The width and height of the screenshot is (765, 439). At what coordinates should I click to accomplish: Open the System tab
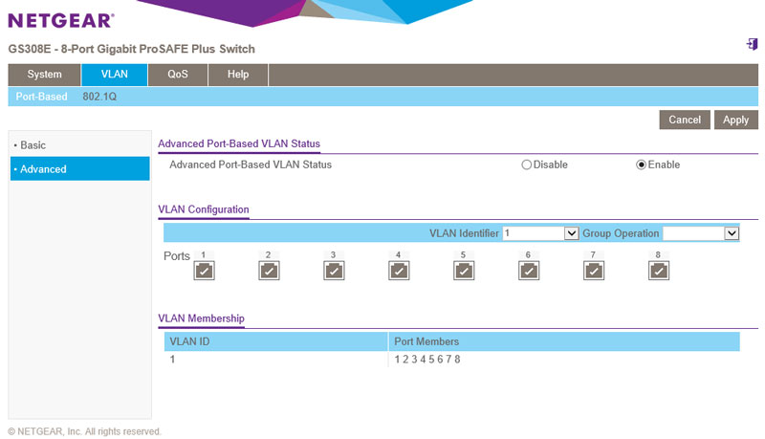point(44,75)
